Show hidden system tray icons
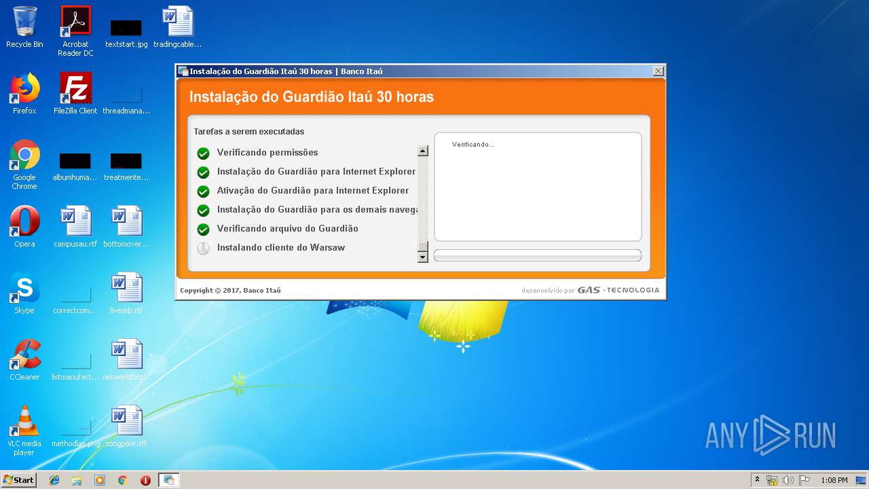869x489 pixels. (757, 480)
